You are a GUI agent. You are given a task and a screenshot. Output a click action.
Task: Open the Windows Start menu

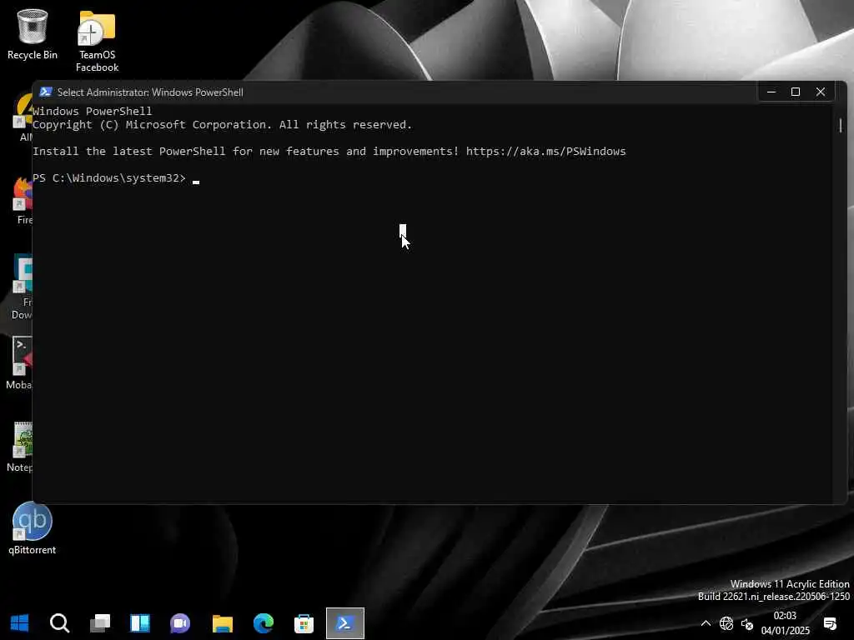[x=20, y=623]
